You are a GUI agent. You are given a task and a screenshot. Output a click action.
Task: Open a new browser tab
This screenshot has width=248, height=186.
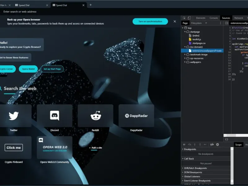pos(91,5)
